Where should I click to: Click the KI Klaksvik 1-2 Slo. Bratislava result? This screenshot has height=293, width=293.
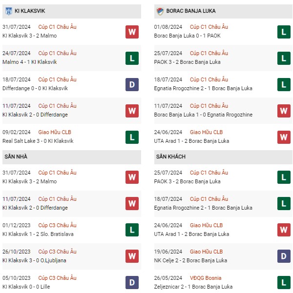pos(38,234)
